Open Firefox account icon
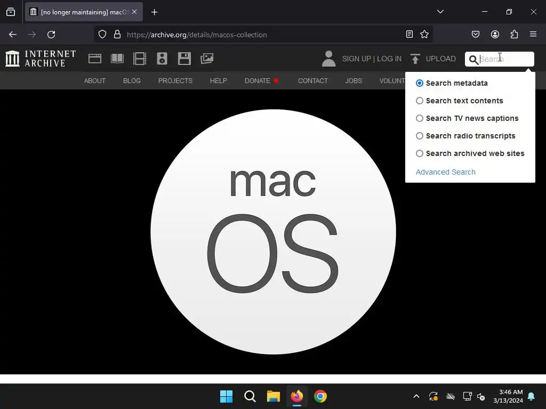Viewport: 546px width, 409px height. tap(495, 34)
